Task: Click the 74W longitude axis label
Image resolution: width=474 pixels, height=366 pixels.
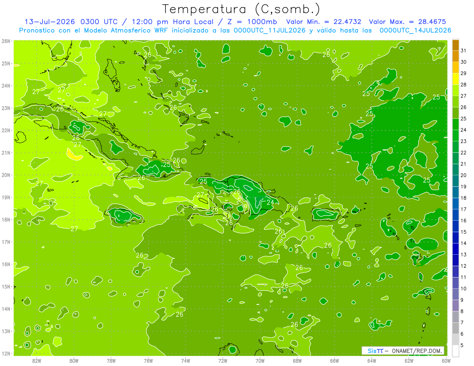Action: pos(186,360)
